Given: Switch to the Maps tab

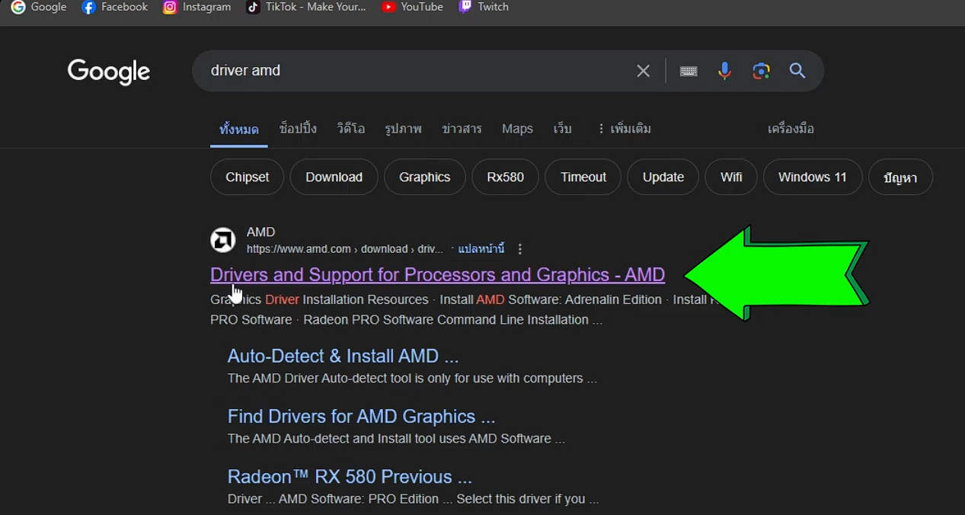Looking at the screenshot, I should [517, 129].
